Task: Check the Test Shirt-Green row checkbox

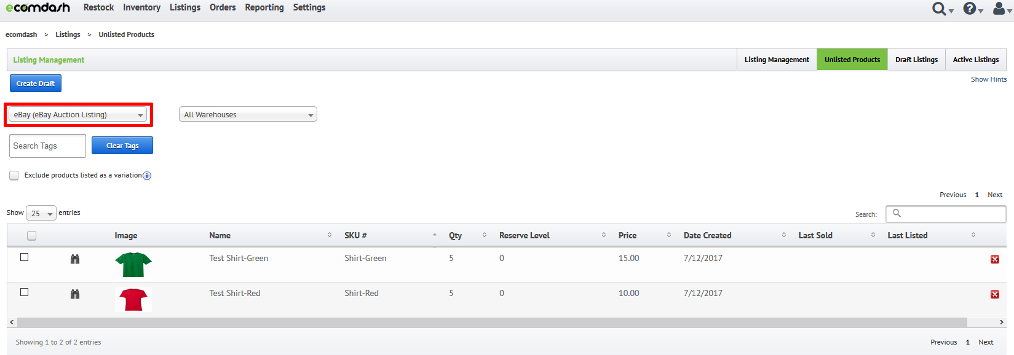Action: point(25,257)
